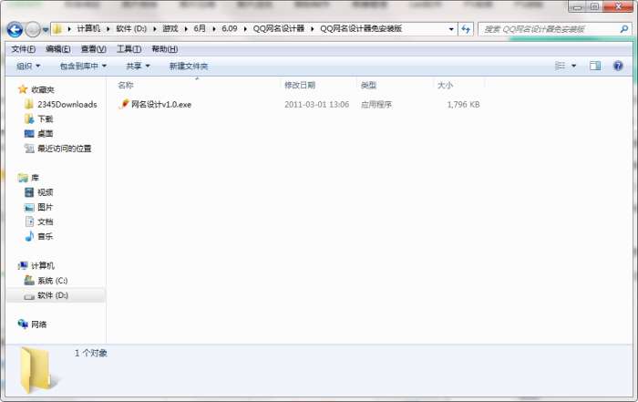This screenshot has width=638, height=402.
Task: Expand arrow after 6.09 in breadcrumb
Action: pyautogui.click(x=245, y=29)
